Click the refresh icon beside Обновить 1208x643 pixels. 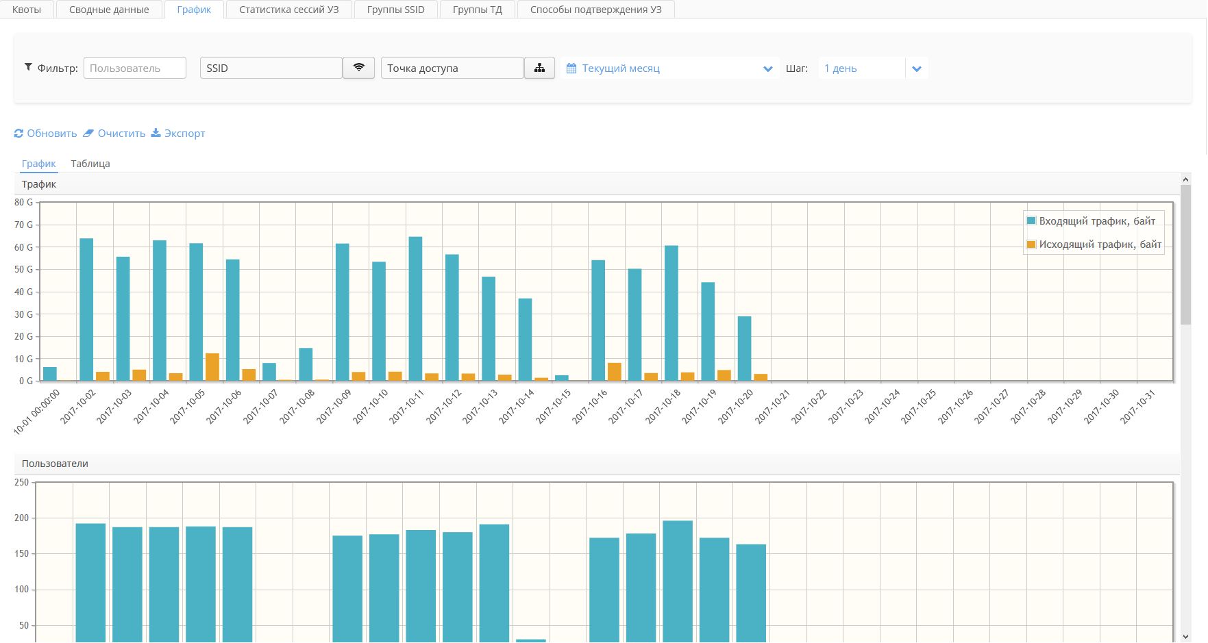point(19,134)
